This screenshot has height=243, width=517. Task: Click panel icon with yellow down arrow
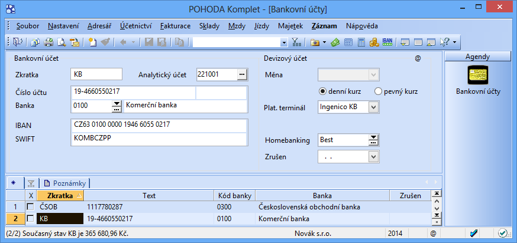point(405,42)
